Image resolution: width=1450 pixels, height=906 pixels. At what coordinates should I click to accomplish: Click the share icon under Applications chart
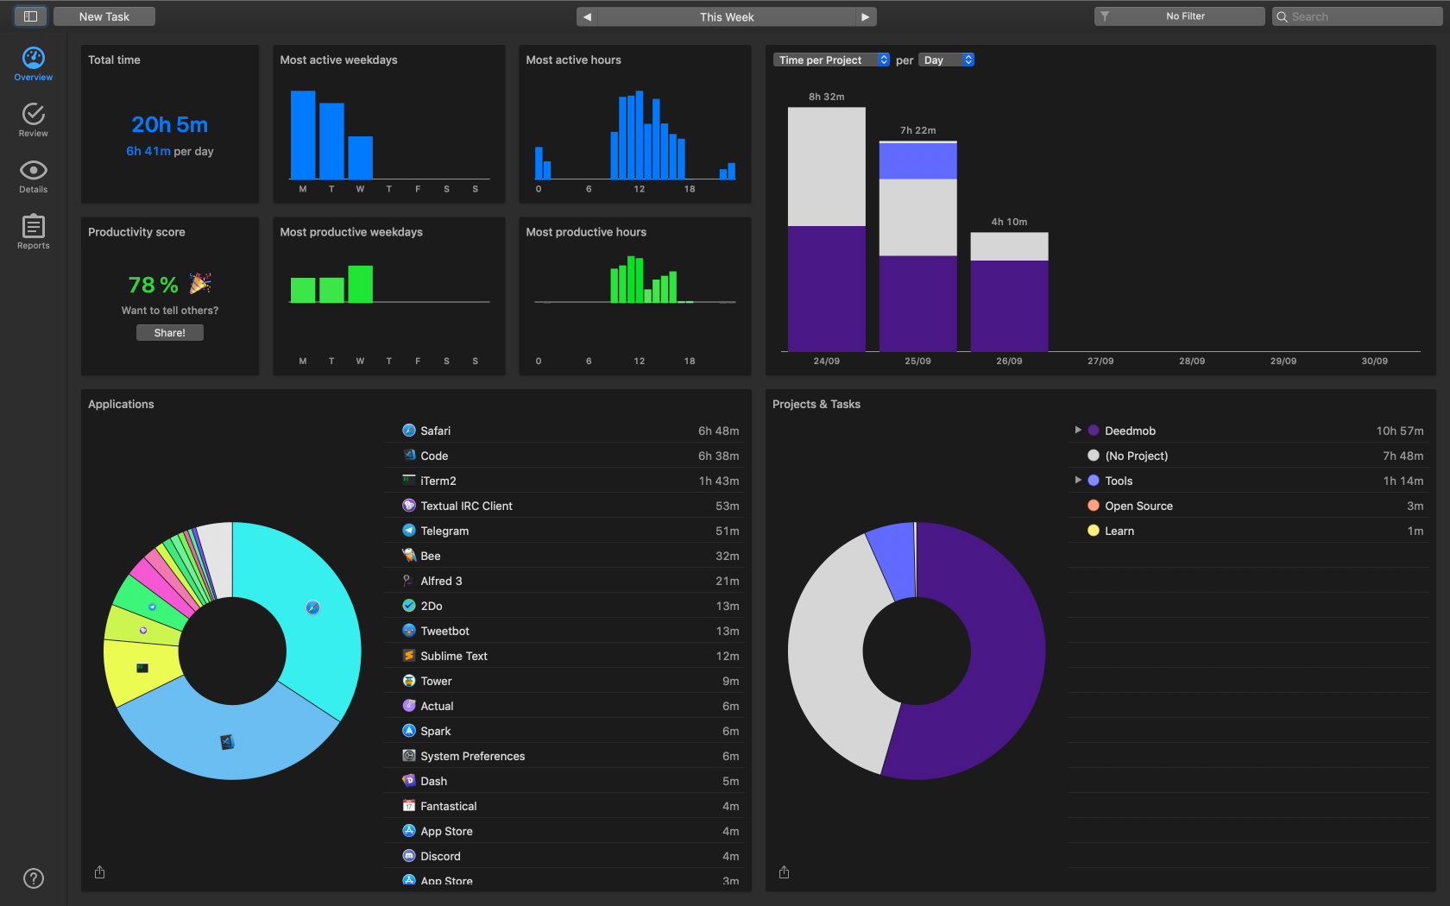(x=99, y=872)
